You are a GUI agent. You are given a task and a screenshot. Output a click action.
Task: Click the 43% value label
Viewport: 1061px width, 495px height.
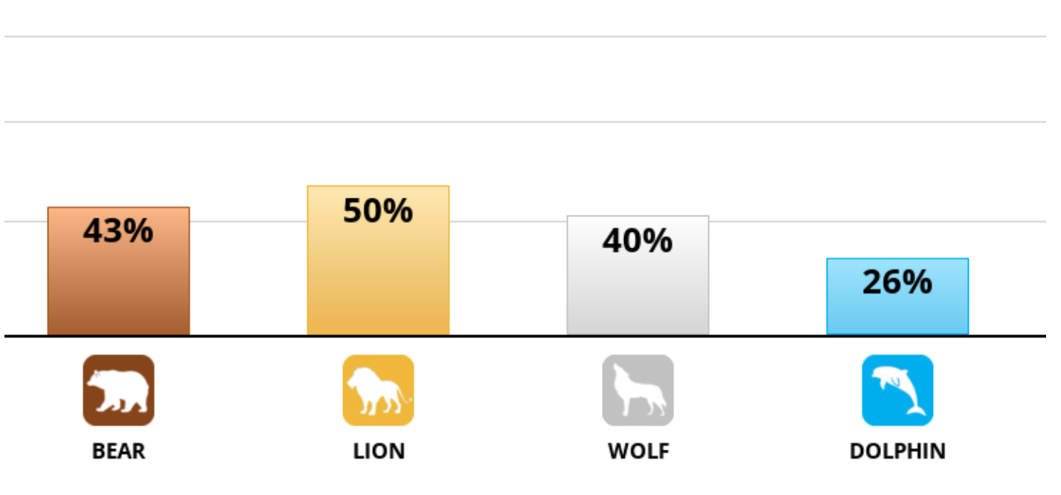click(x=118, y=231)
